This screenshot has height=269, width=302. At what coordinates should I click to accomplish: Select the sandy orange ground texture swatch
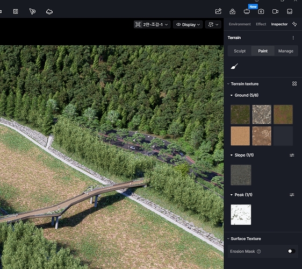pyautogui.click(x=240, y=136)
